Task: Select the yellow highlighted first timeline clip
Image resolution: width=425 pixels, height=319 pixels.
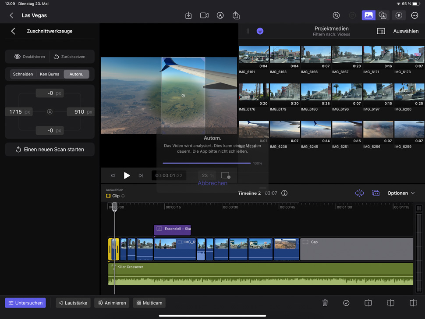Action: 113,249
